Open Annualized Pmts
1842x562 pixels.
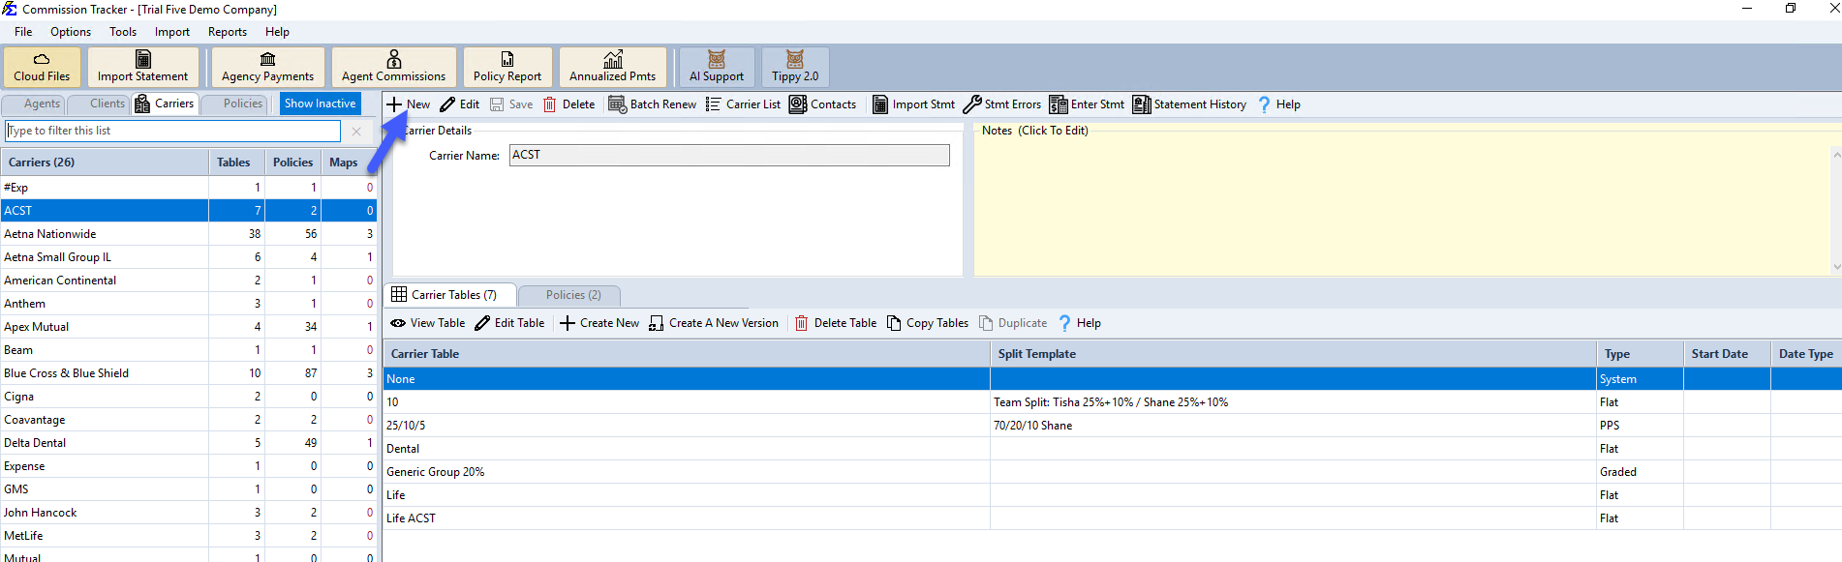click(x=613, y=67)
